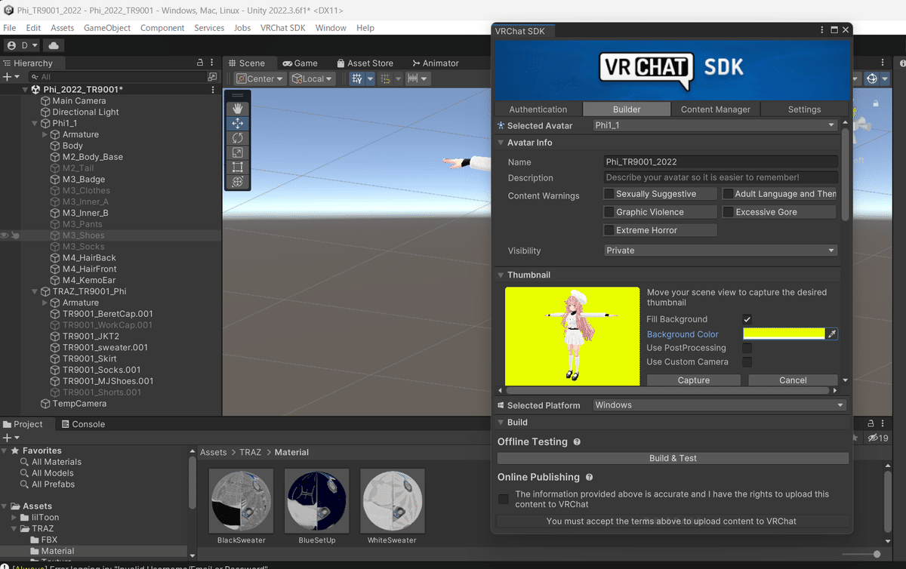Click the account icon labeled D
The width and height of the screenshot is (906, 569).
click(x=22, y=45)
